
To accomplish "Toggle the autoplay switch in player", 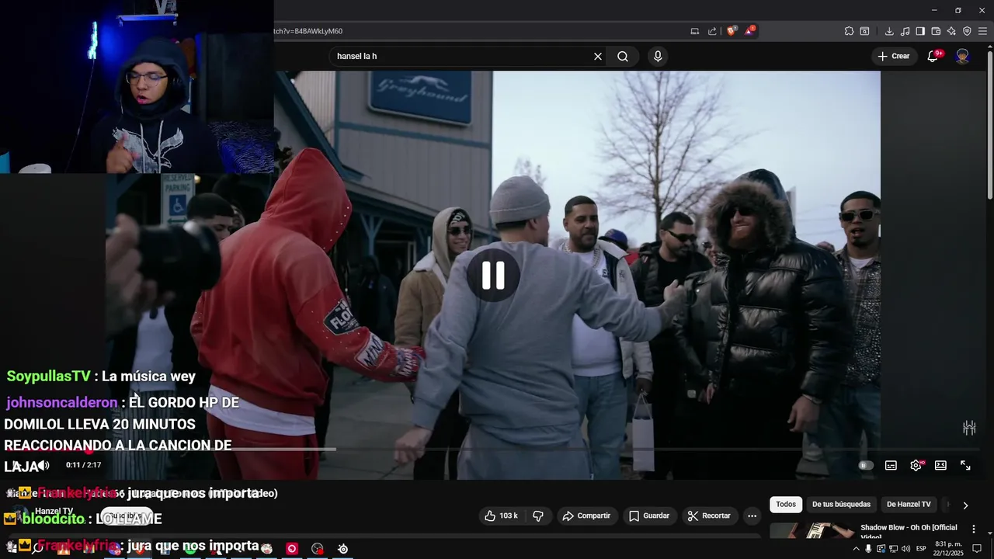I will 866,465.
